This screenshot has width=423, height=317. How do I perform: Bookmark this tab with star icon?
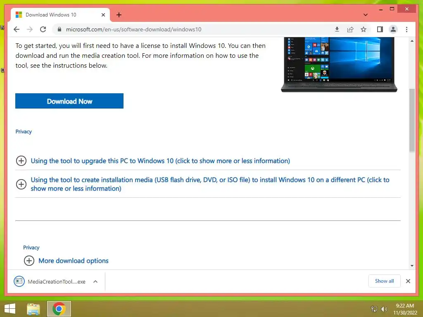point(364,29)
